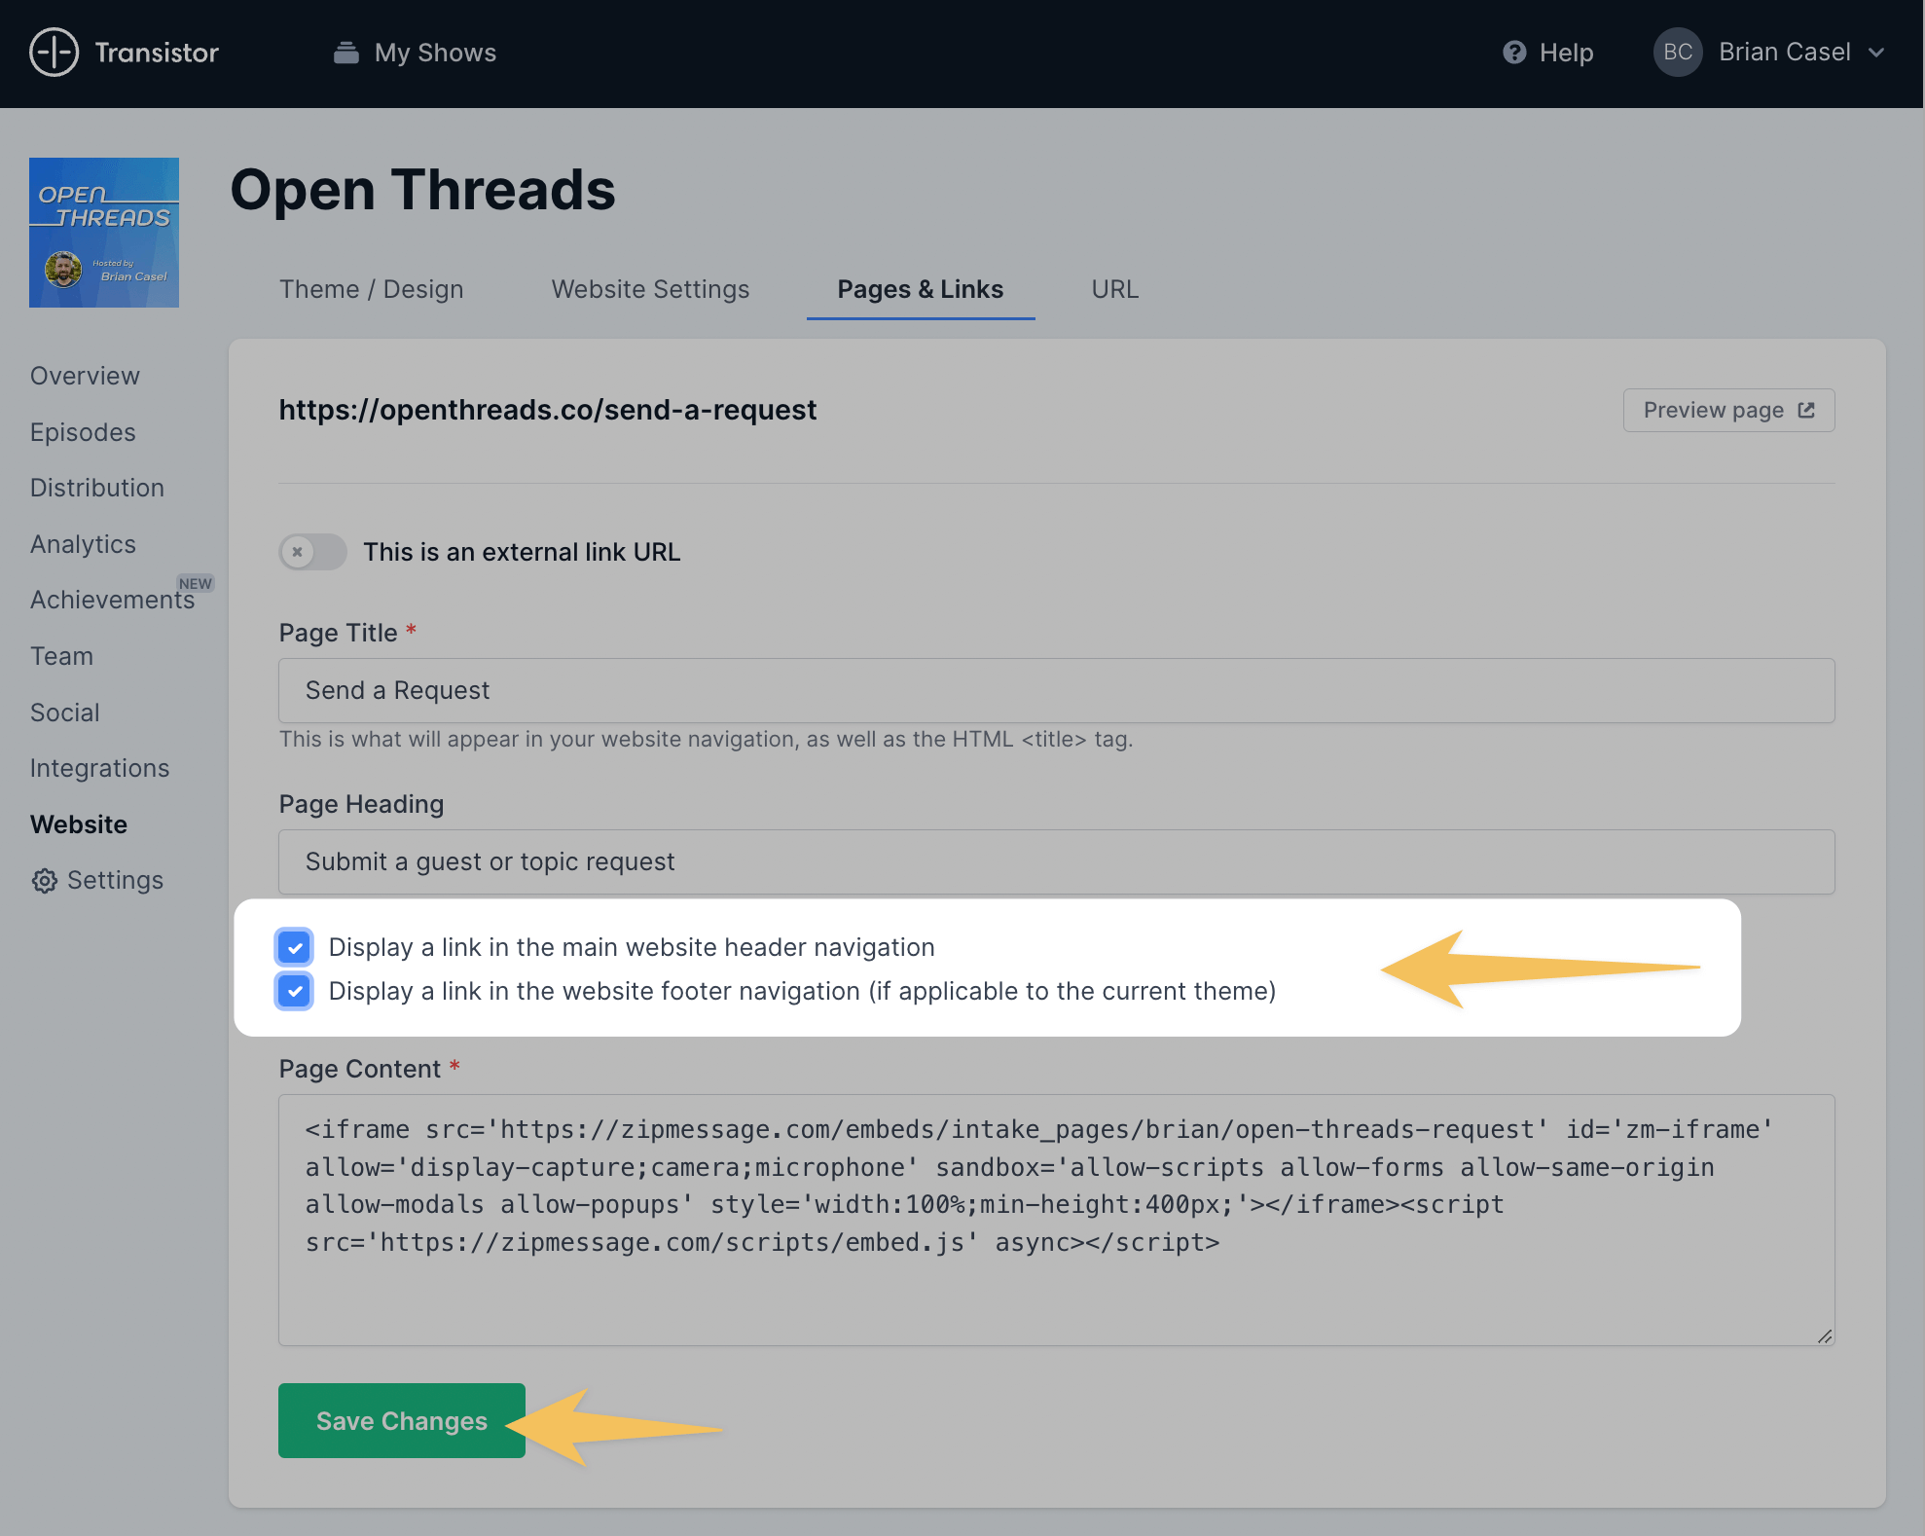Expand the Brian Casel account dropdown chevron

[1877, 53]
